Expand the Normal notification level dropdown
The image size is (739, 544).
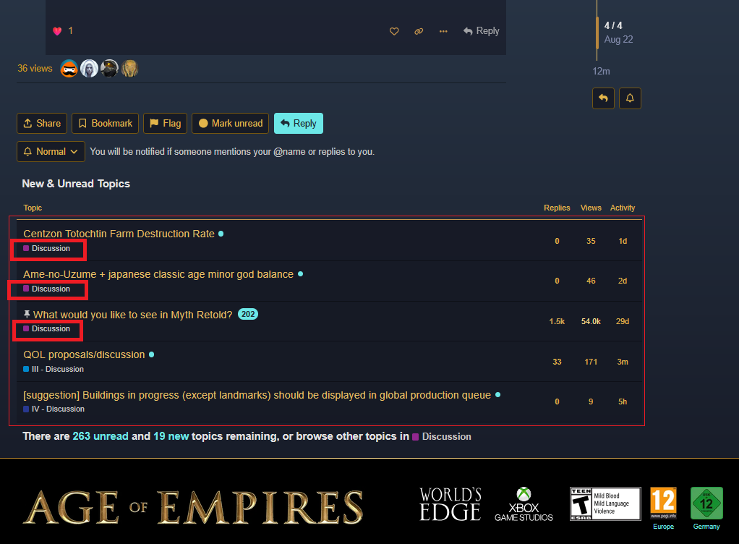click(51, 152)
